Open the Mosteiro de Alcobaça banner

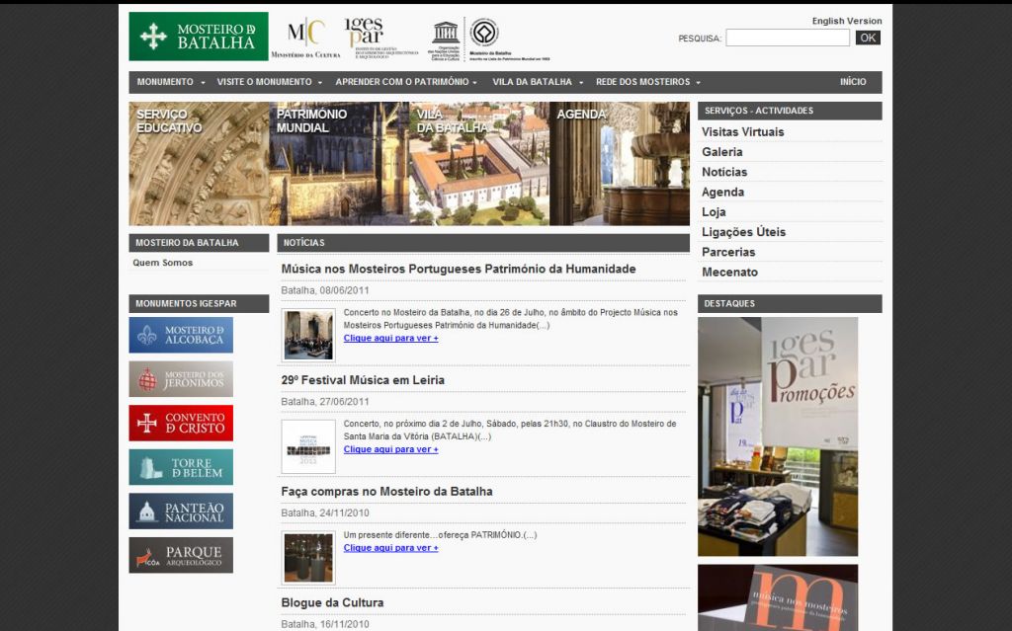point(181,335)
